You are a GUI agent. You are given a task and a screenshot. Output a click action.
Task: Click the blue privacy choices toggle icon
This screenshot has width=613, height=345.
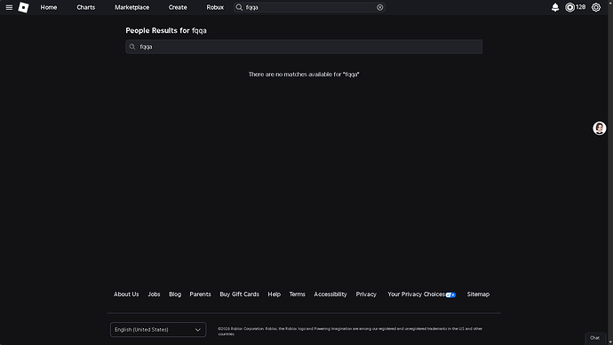coord(450,295)
